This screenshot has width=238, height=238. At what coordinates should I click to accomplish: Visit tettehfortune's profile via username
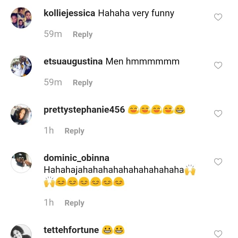point(71,230)
